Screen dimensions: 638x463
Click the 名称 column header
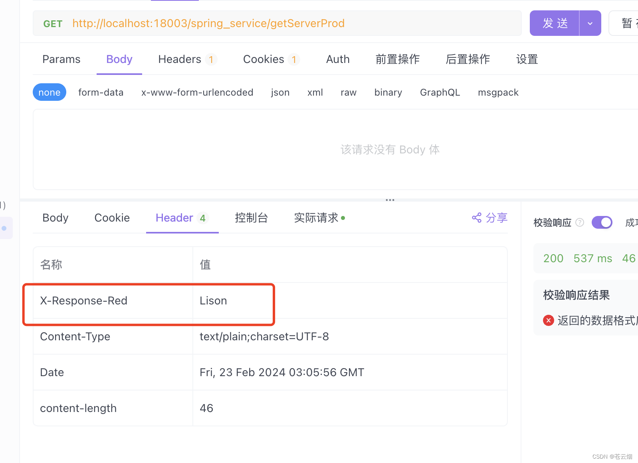point(51,265)
